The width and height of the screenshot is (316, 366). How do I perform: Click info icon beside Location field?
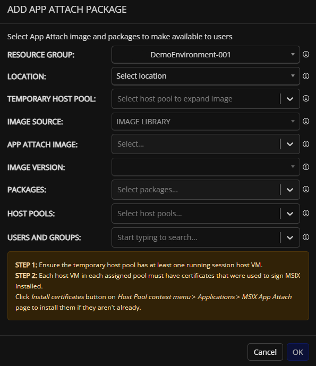[x=306, y=76]
